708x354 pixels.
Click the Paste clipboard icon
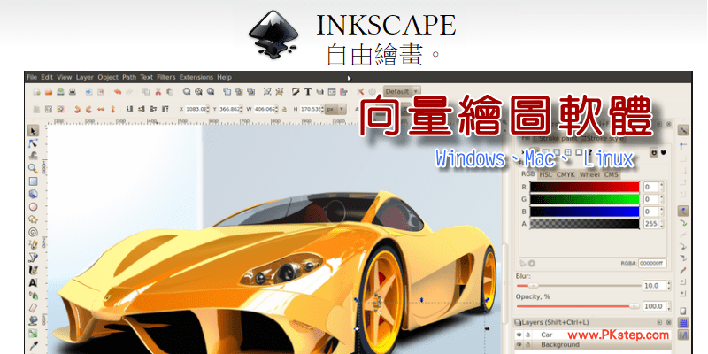[x=170, y=92]
